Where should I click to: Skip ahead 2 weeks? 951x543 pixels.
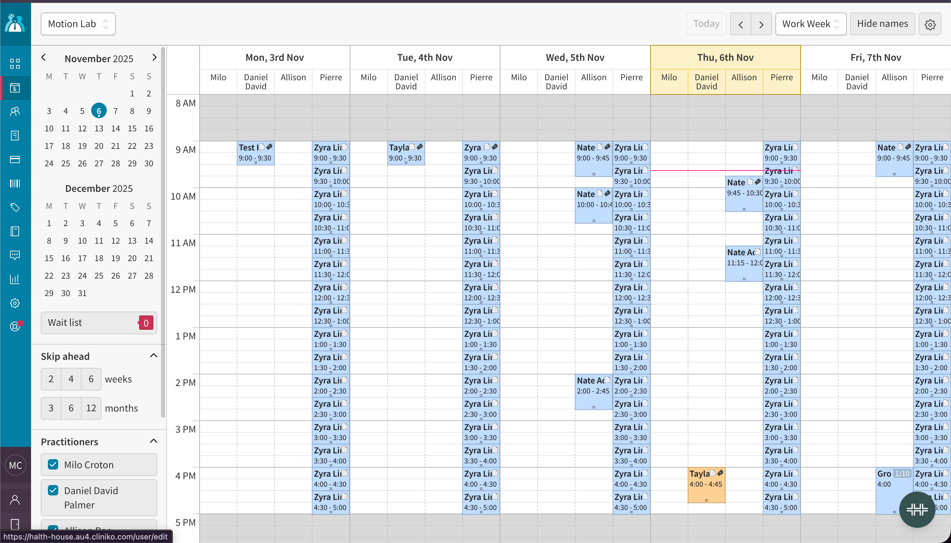click(x=51, y=379)
